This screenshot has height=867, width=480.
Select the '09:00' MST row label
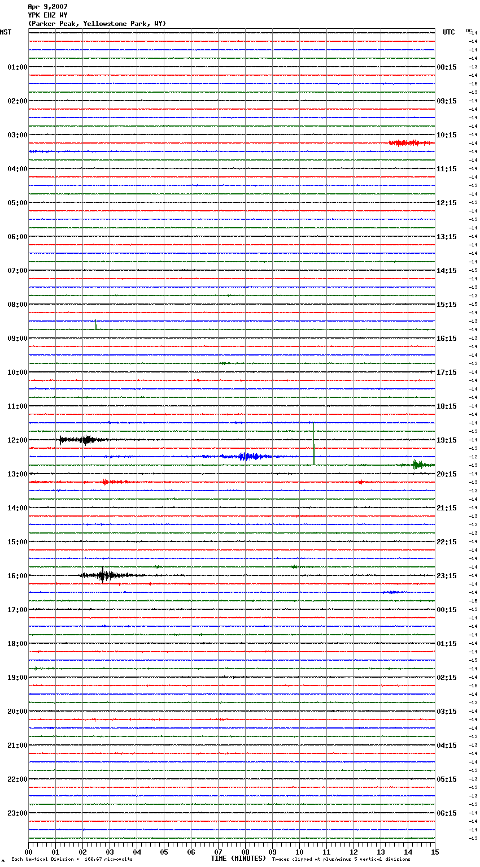(18, 339)
